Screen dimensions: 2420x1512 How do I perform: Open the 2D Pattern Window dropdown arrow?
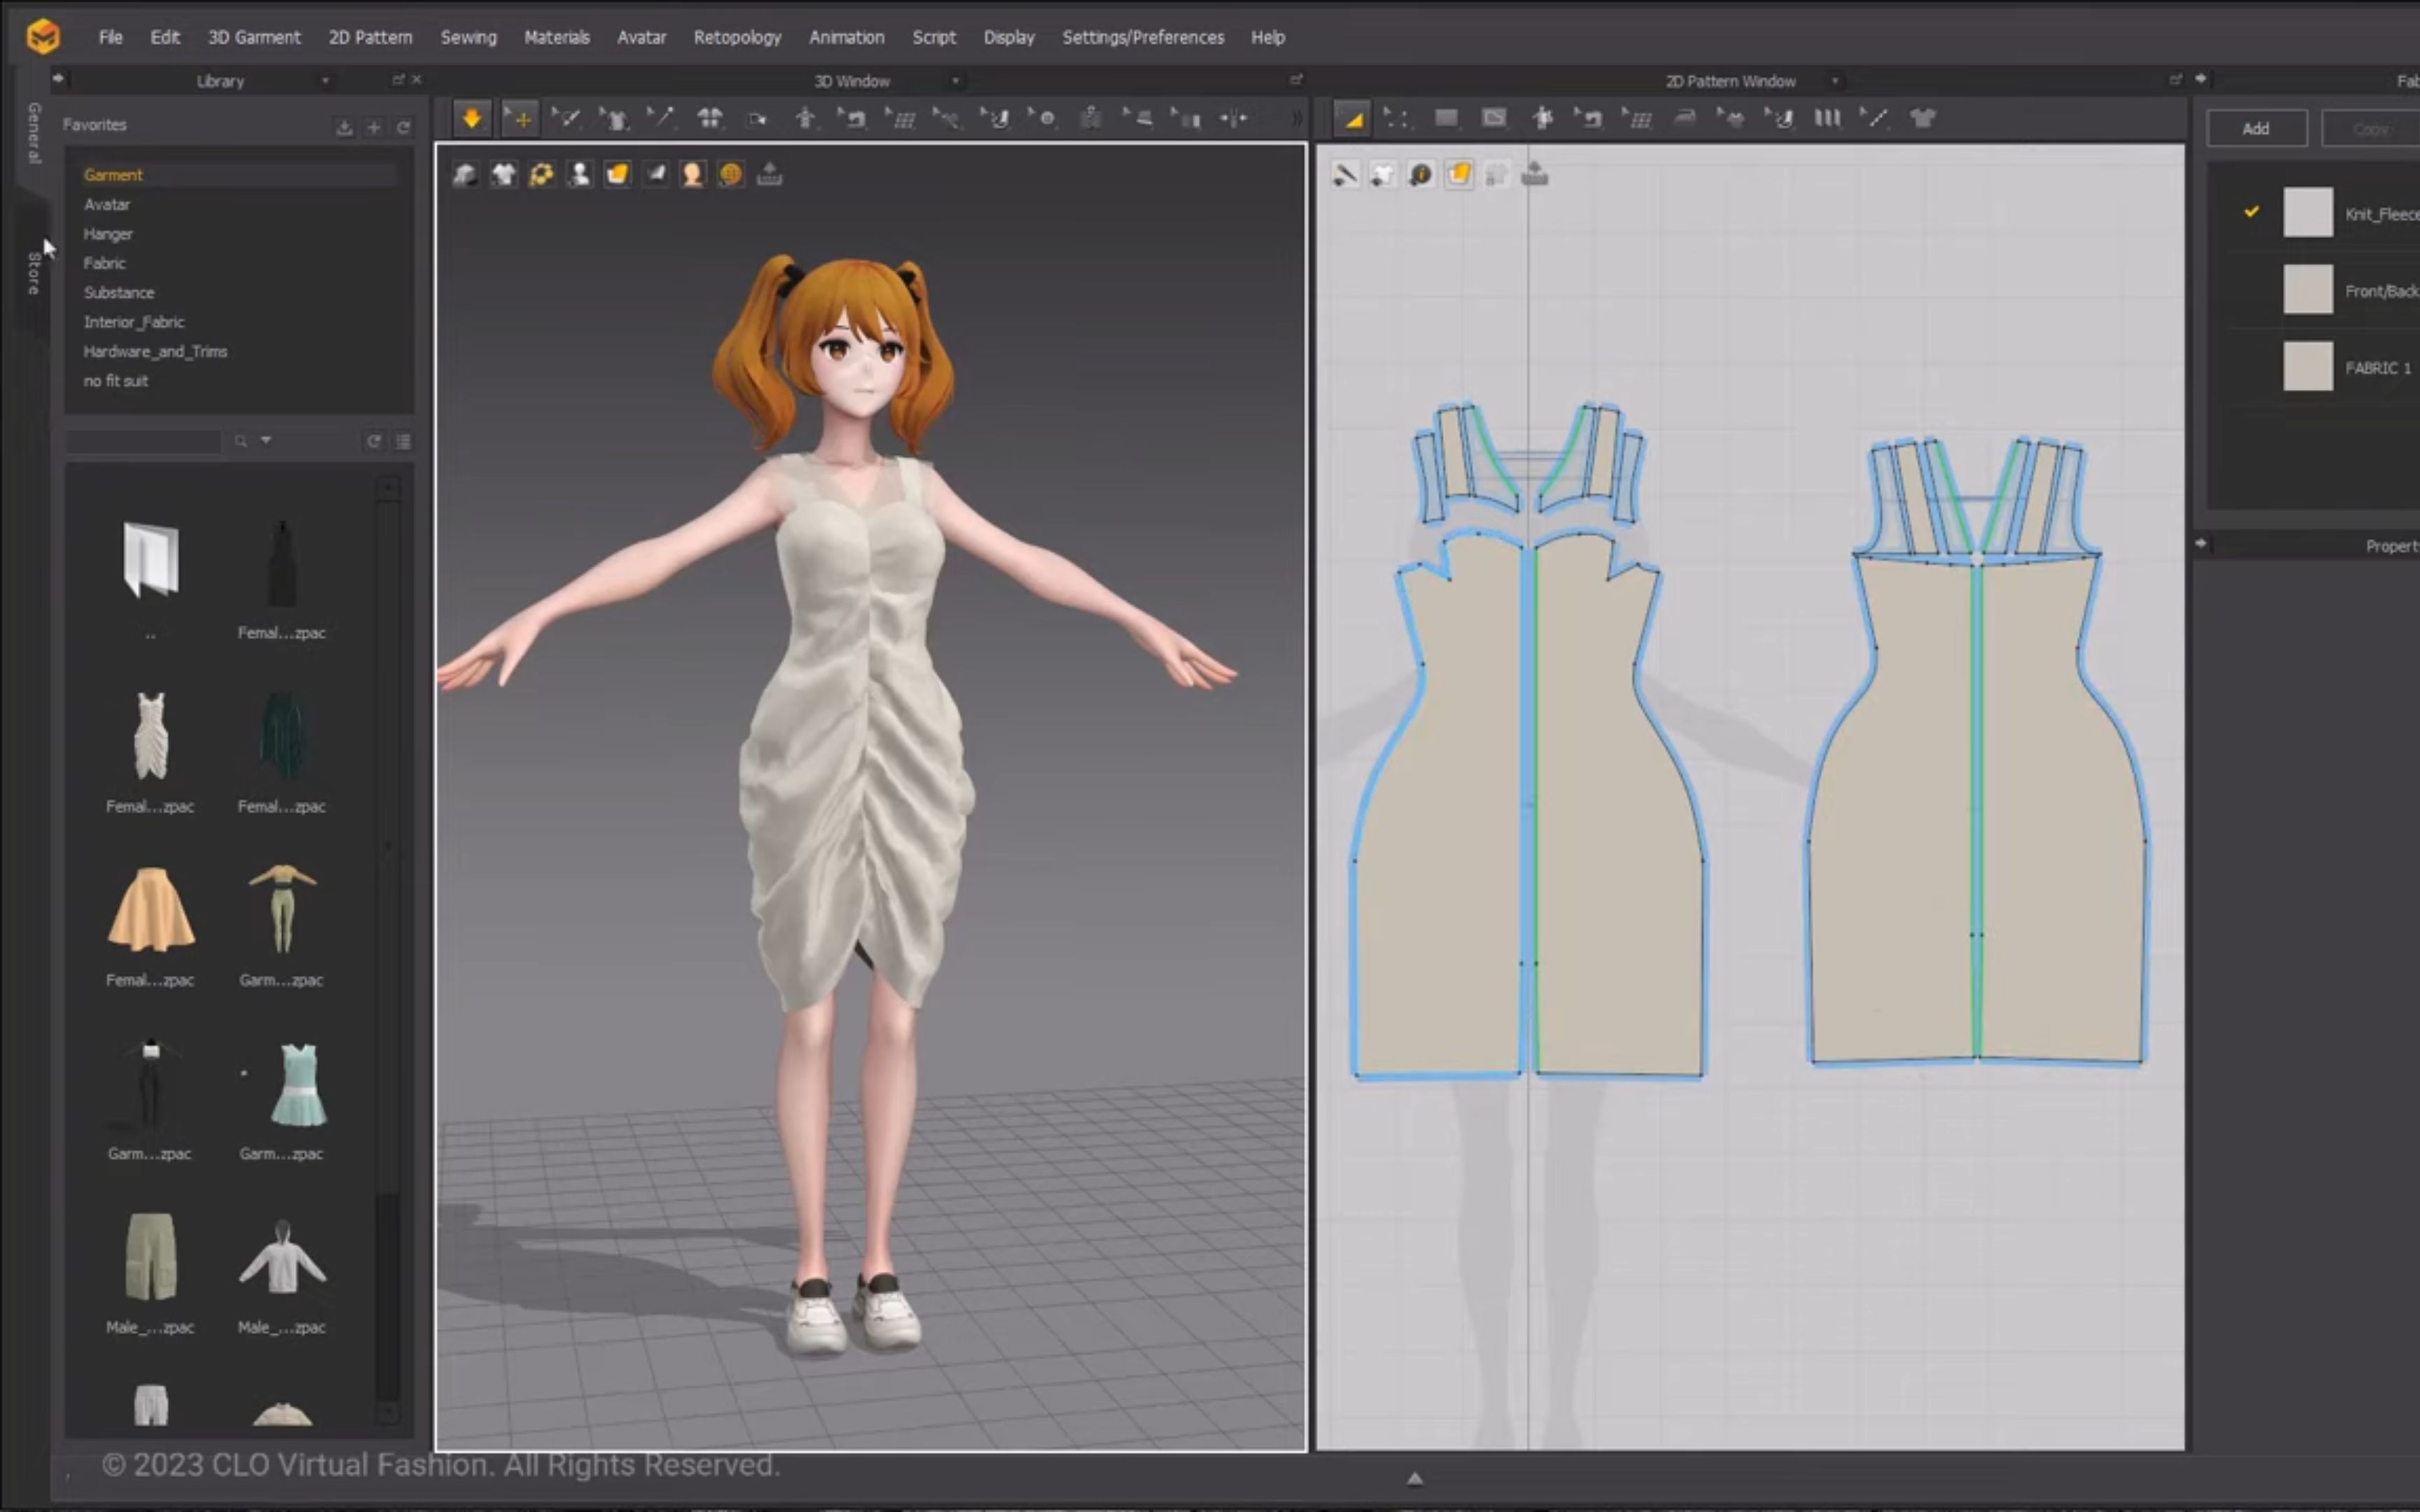pos(1835,80)
